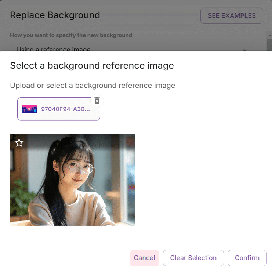Click Clear Selection button
The image size is (272, 272).
[x=193, y=258]
